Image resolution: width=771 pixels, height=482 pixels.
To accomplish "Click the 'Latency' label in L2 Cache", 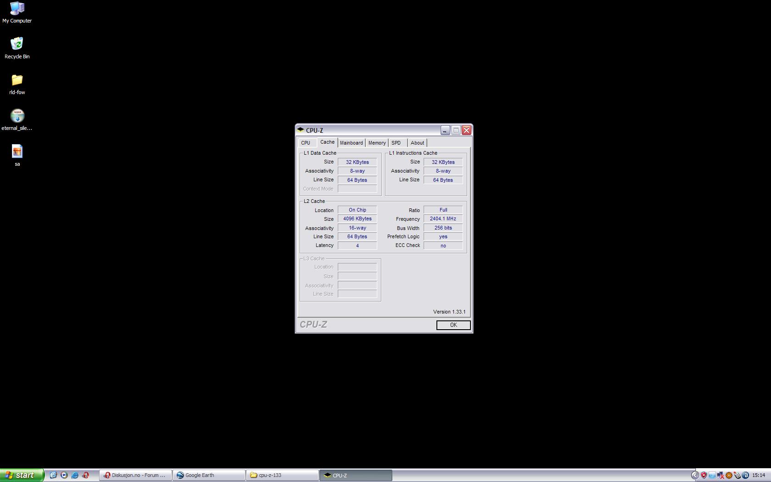I will 324,245.
